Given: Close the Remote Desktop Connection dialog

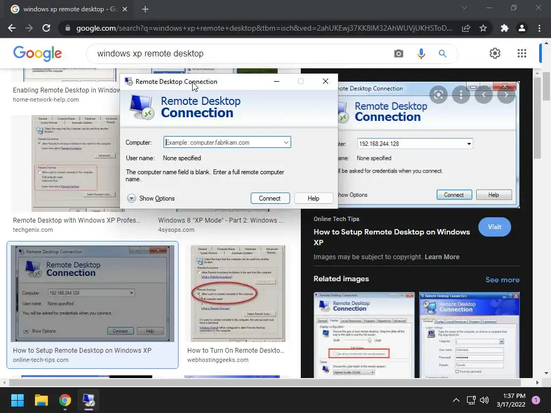Looking at the screenshot, I should pyautogui.click(x=326, y=82).
